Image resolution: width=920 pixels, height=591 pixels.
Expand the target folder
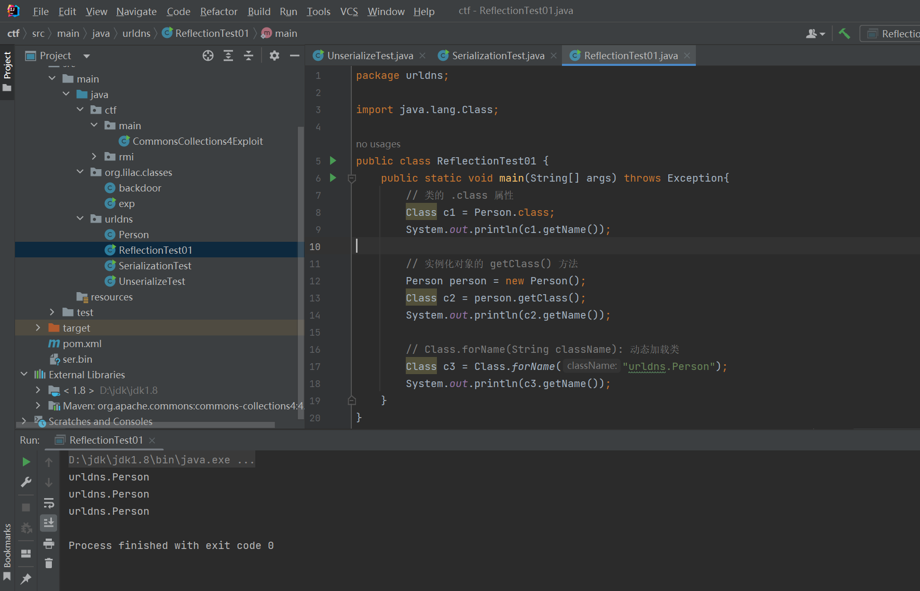(38, 327)
